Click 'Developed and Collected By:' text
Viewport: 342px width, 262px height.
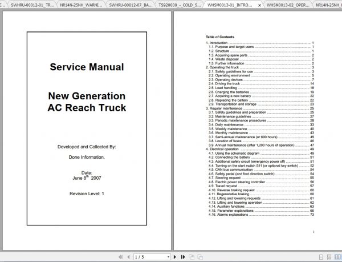(x=87, y=147)
